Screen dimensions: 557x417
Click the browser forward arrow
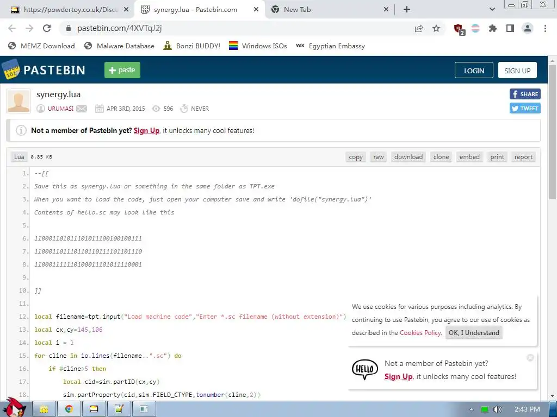[x=29, y=28]
